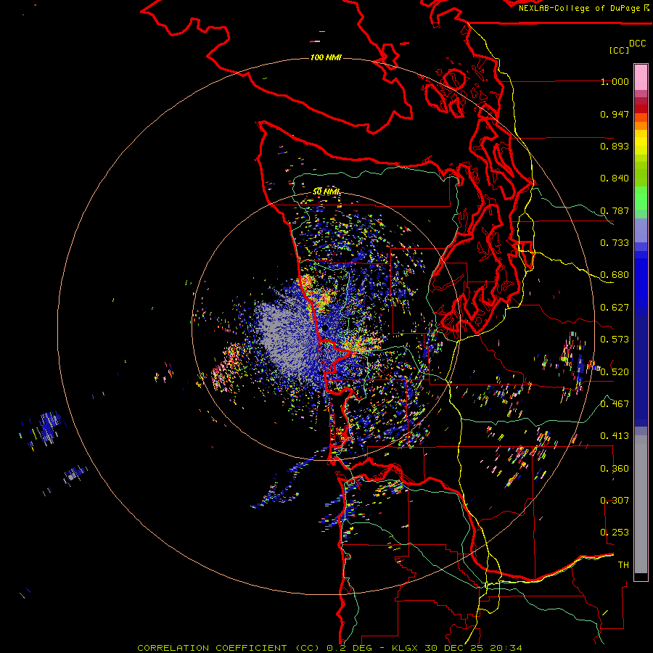
Task: Click the TH threshold label
Action: pos(623,565)
